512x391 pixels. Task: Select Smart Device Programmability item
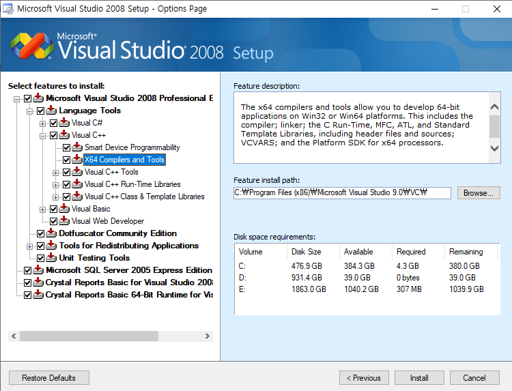(x=132, y=147)
